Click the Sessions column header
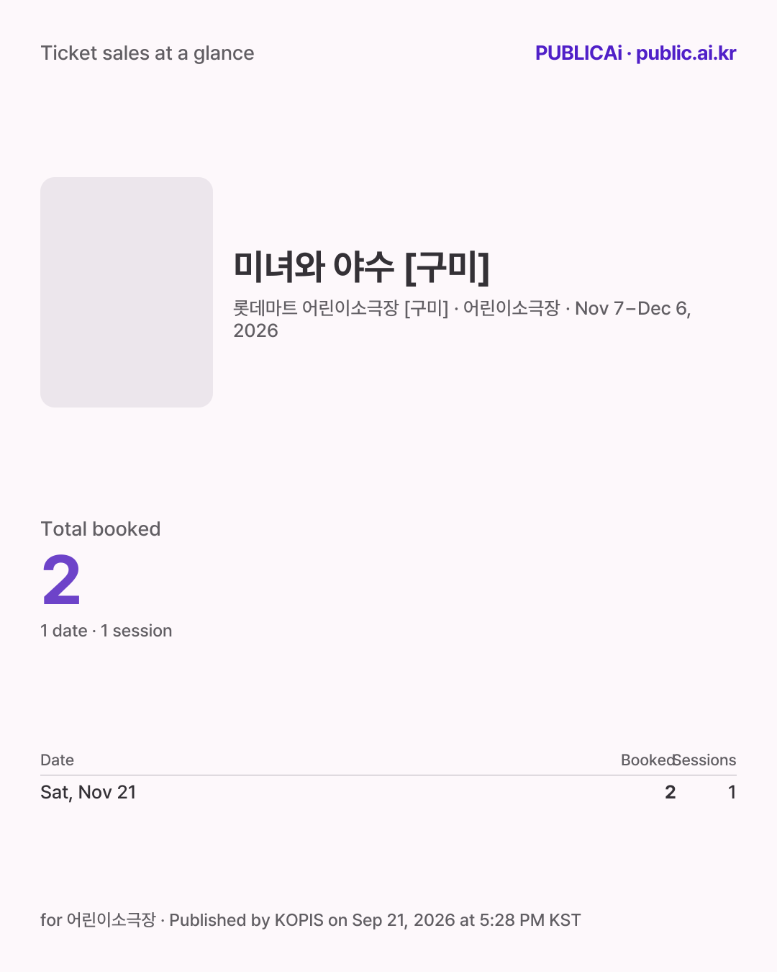The height and width of the screenshot is (972, 777). [706, 760]
